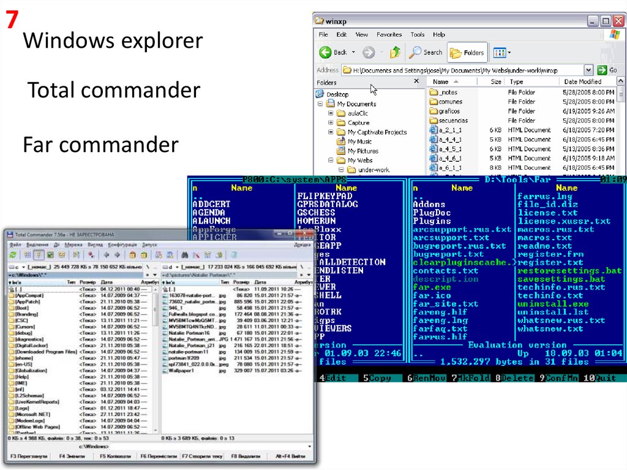This screenshot has height=470, width=627.
Task: Click the Up folder icon in Explorer
Action: coord(396,53)
